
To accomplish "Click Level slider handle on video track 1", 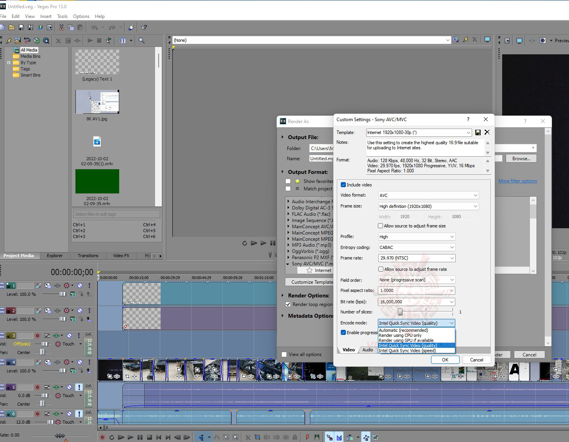I will pos(63,294).
